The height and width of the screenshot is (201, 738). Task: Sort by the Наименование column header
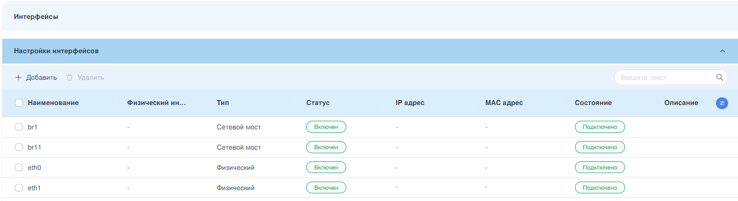tap(53, 103)
